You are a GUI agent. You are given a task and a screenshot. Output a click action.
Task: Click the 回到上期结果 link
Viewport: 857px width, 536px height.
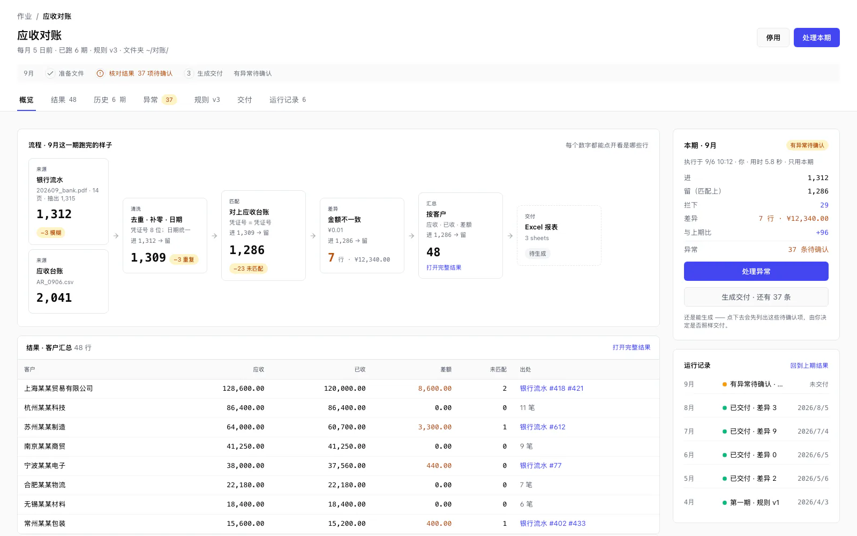[809, 366]
